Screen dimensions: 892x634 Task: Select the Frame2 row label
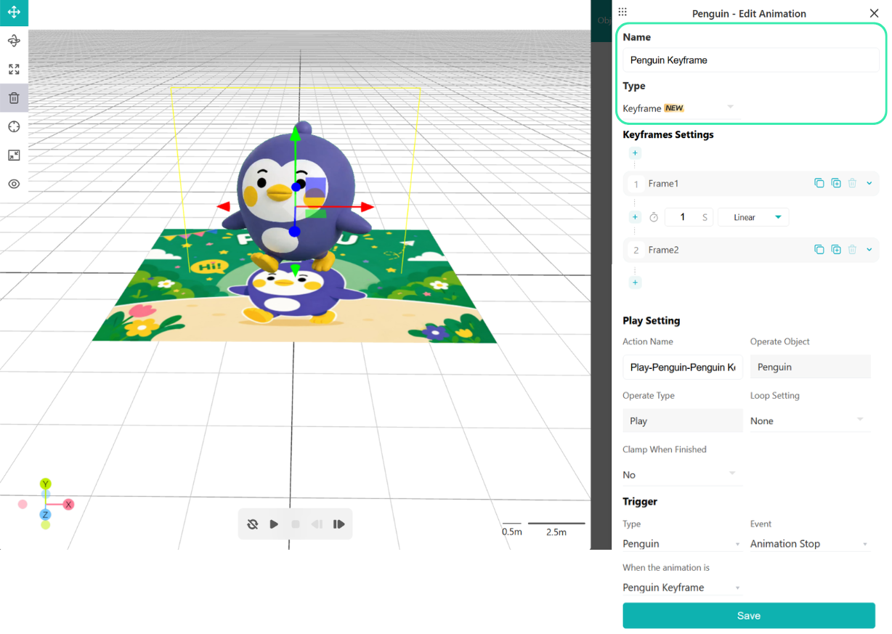click(663, 250)
